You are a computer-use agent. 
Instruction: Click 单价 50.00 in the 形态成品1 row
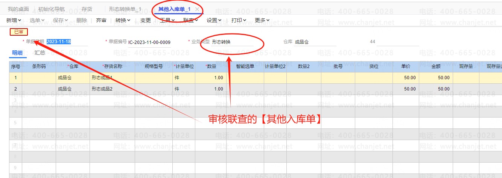click(x=406, y=78)
